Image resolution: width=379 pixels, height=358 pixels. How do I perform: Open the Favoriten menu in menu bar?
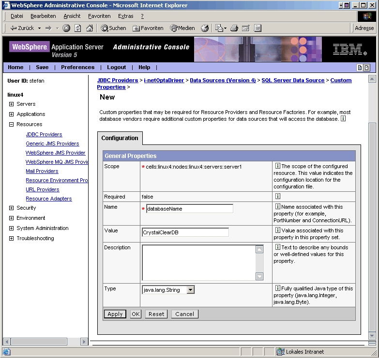click(99, 16)
